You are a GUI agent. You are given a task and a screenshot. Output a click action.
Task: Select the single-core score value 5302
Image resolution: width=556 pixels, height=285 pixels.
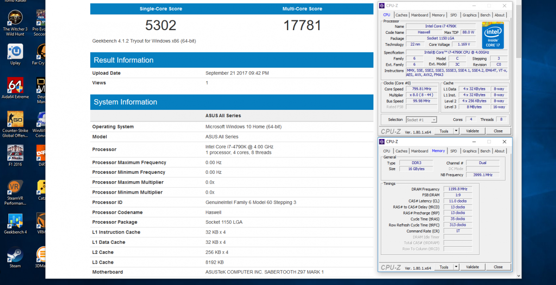pyautogui.click(x=161, y=25)
